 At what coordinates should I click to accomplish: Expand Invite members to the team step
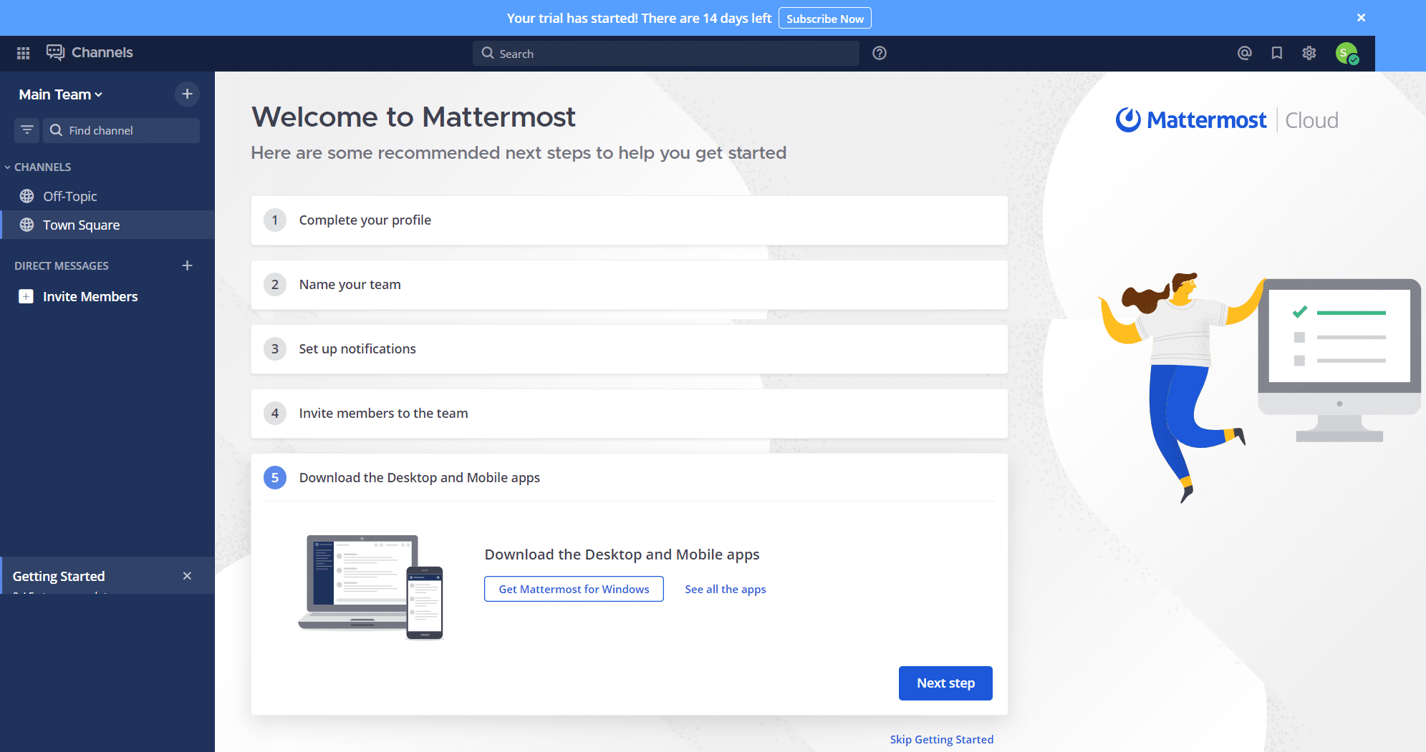(x=629, y=414)
